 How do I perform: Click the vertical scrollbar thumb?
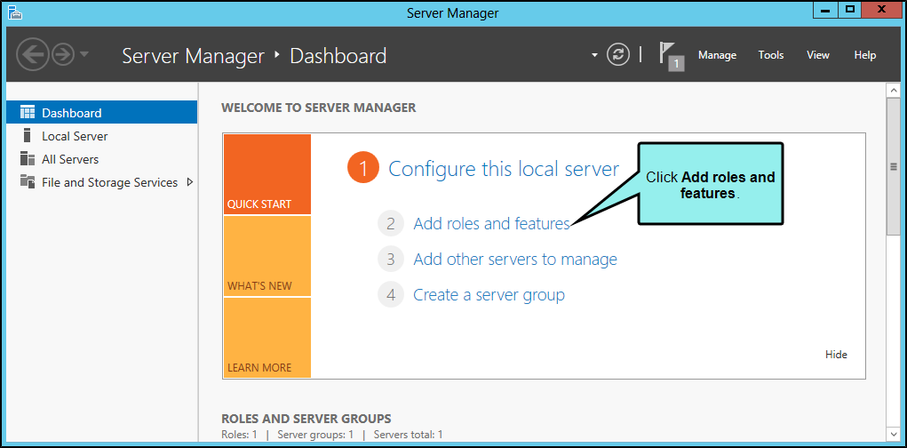tap(893, 167)
